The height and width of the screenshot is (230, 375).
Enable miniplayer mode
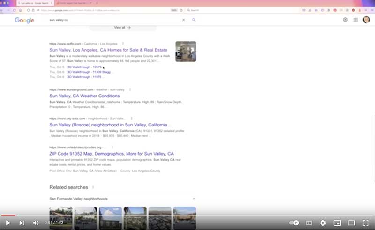point(337,223)
